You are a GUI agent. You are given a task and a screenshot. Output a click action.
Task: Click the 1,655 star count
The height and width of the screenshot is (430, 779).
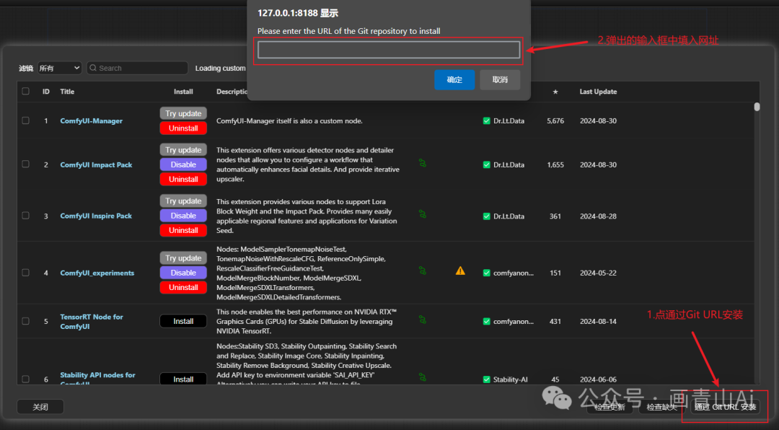click(555, 164)
